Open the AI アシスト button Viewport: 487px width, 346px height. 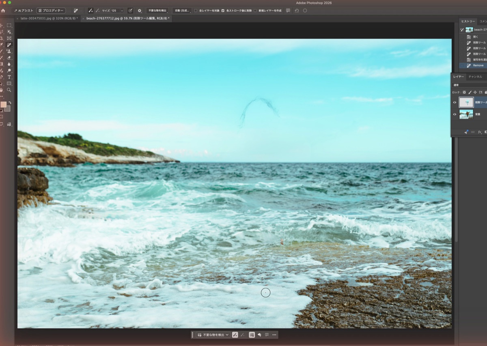[24, 11]
